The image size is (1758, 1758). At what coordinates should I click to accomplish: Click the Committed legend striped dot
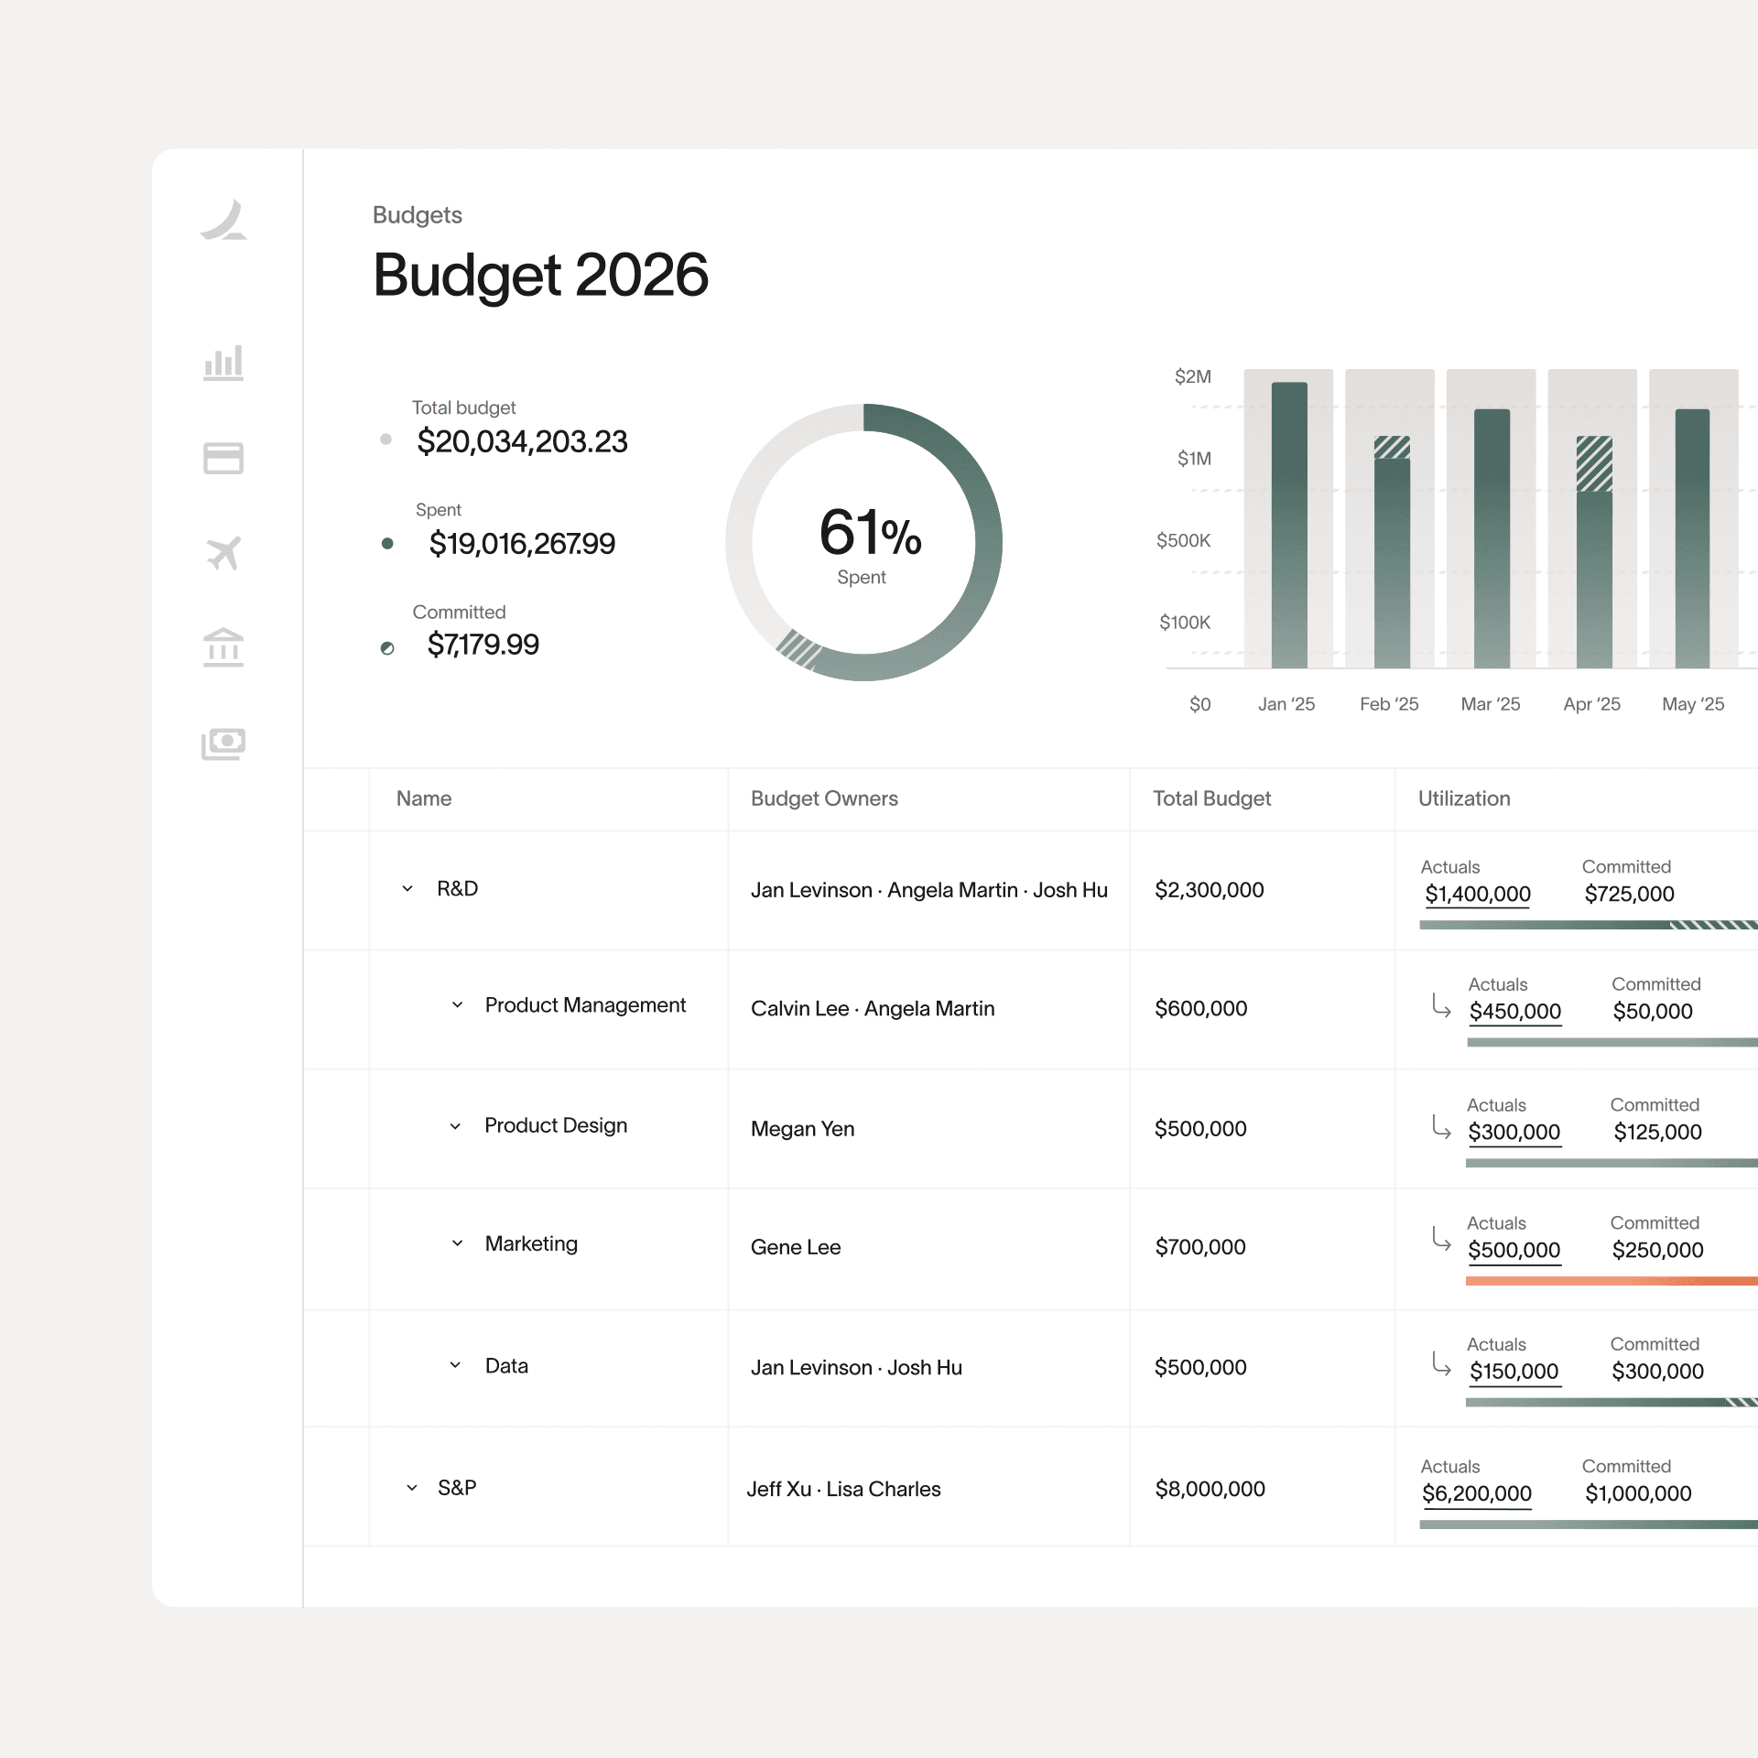click(x=387, y=648)
